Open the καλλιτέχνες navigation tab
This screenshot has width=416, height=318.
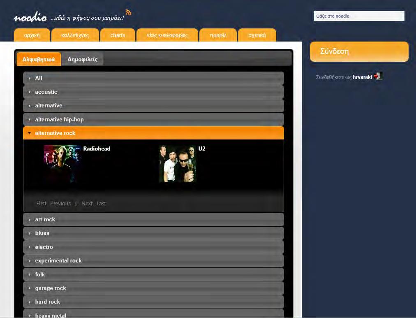[75, 35]
